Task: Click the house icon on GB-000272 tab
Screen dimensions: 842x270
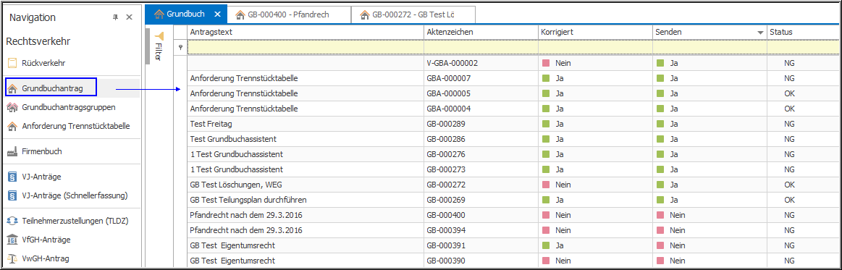Action: tap(365, 14)
